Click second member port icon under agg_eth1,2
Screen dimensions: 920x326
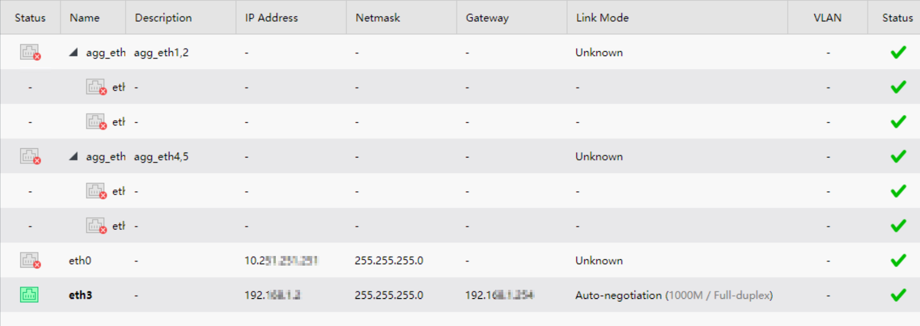click(x=96, y=122)
